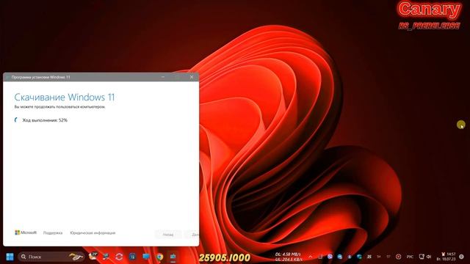This screenshot has width=470, height=264.
Task: Open the red circular sync arrows taskbar app
Action: point(119,257)
